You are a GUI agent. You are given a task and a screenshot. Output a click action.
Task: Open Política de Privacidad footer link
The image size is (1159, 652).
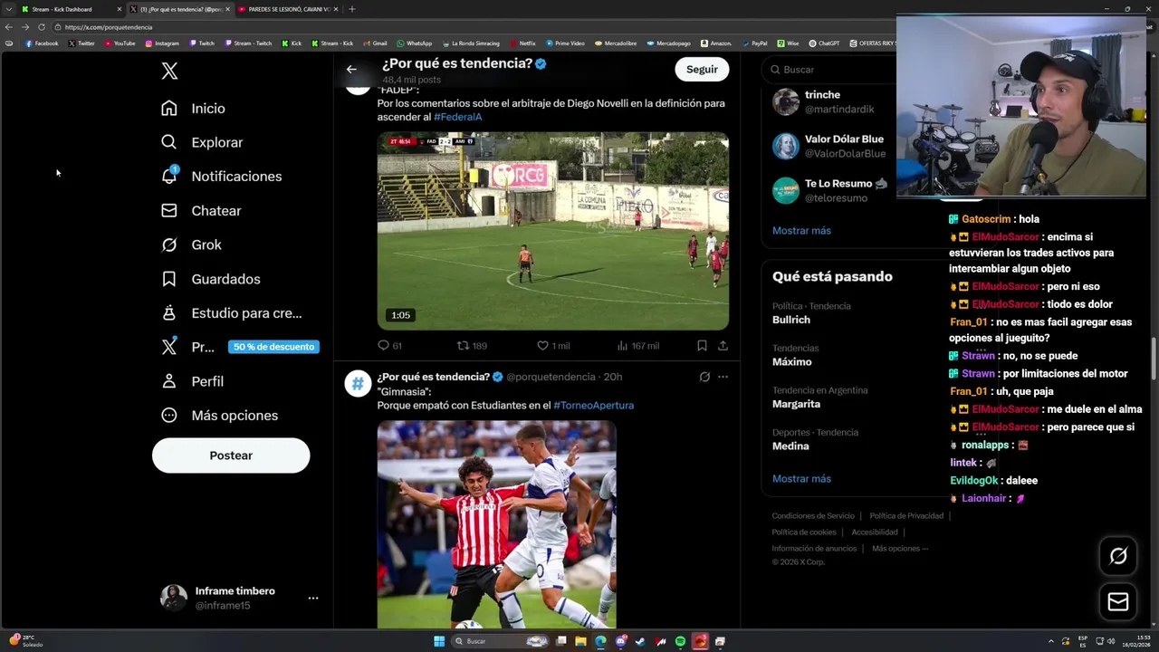click(906, 516)
